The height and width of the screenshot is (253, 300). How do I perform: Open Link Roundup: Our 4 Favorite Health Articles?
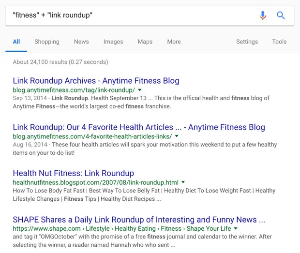[x=139, y=127]
